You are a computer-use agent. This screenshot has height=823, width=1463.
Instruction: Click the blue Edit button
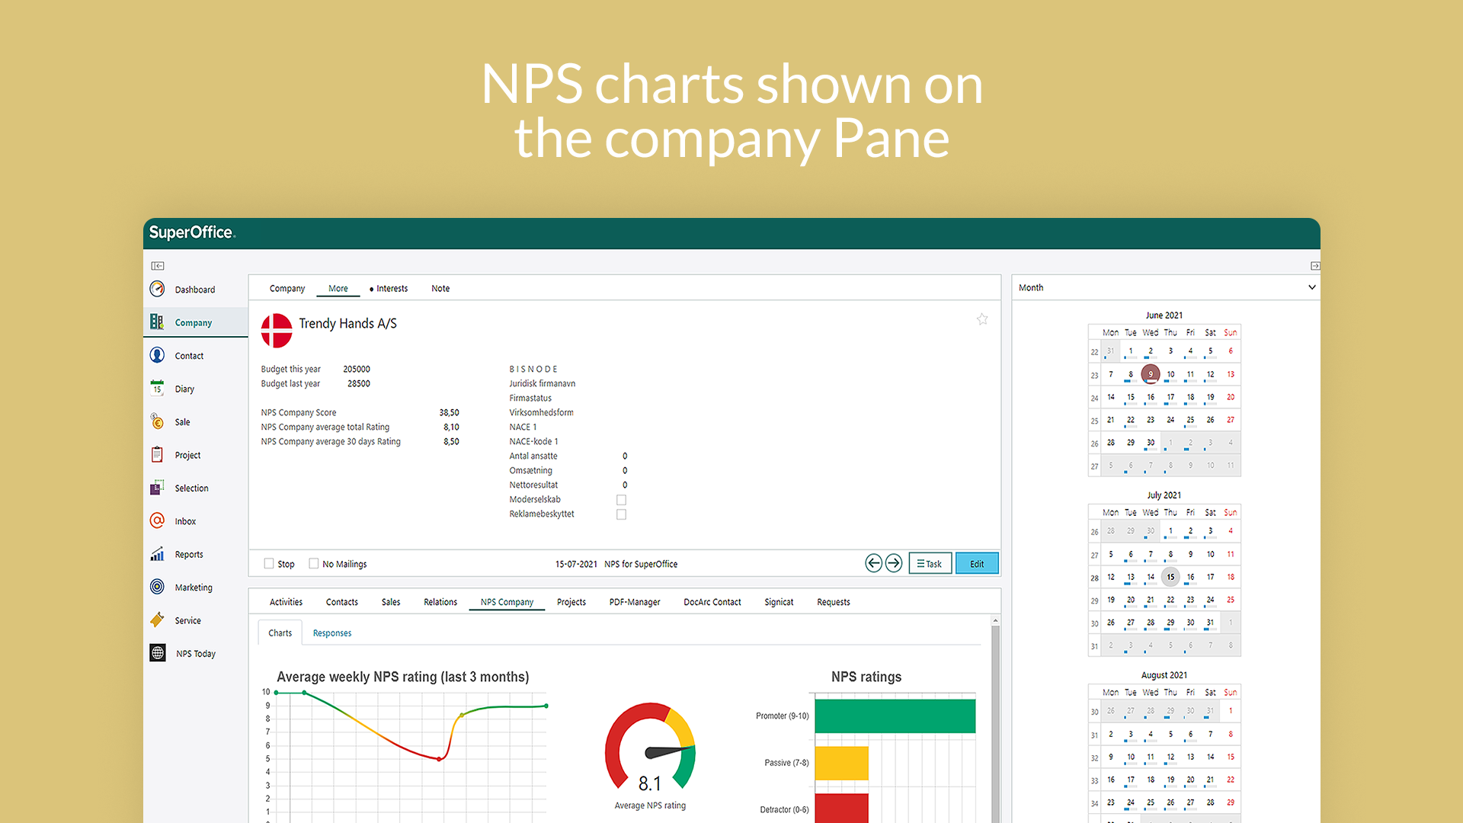pyautogui.click(x=977, y=563)
